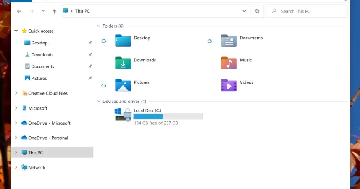Open the Pictures folder in main pane
This screenshot has width=360, height=189.
(x=123, y=85)
